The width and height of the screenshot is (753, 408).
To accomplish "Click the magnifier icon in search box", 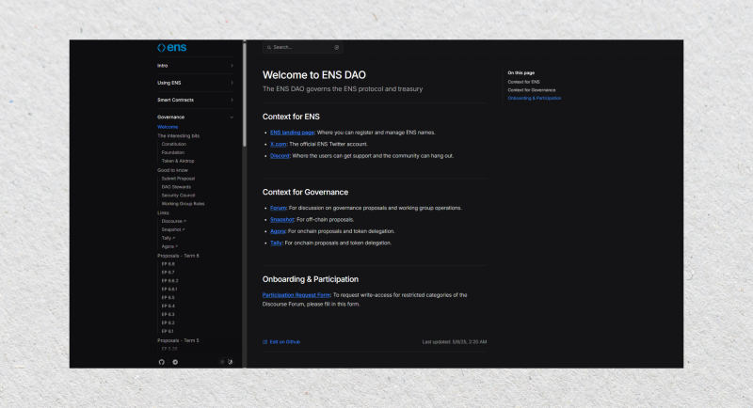I will (x=269, y=47).
